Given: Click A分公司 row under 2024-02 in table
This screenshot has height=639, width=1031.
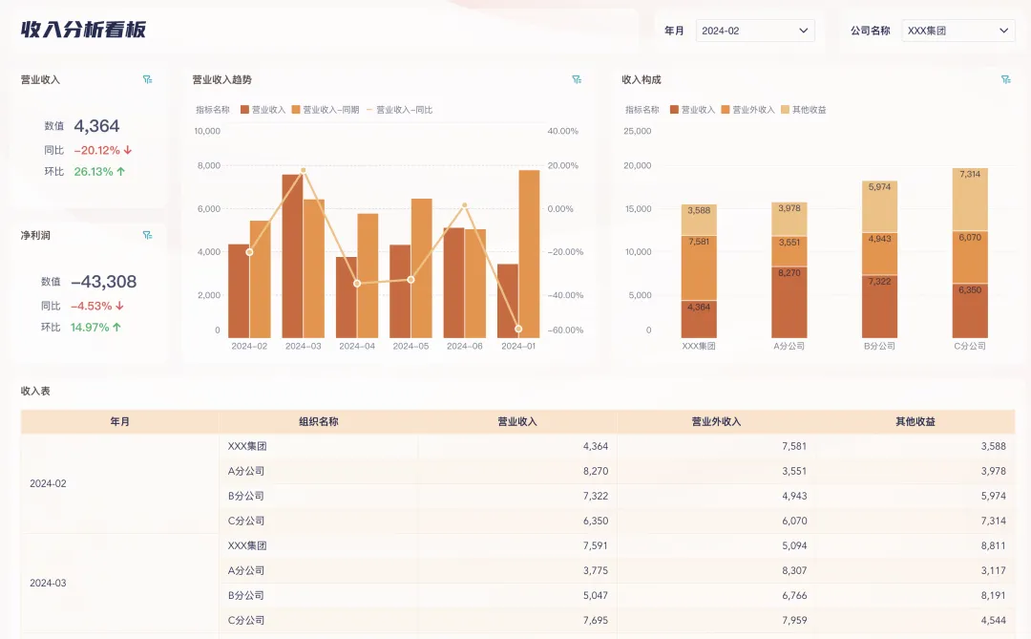Looking at the screenshot, I should pos(246,471).
